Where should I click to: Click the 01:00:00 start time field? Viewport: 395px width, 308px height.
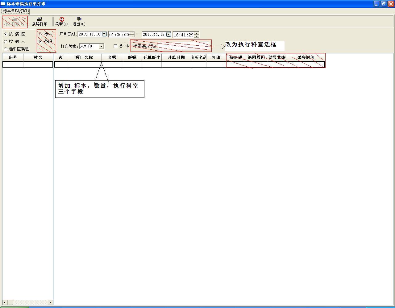tap(119, 35)
